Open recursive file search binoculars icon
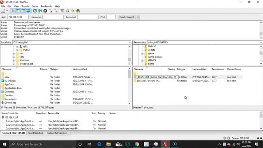The image size is (263, 148). point(78,11)
